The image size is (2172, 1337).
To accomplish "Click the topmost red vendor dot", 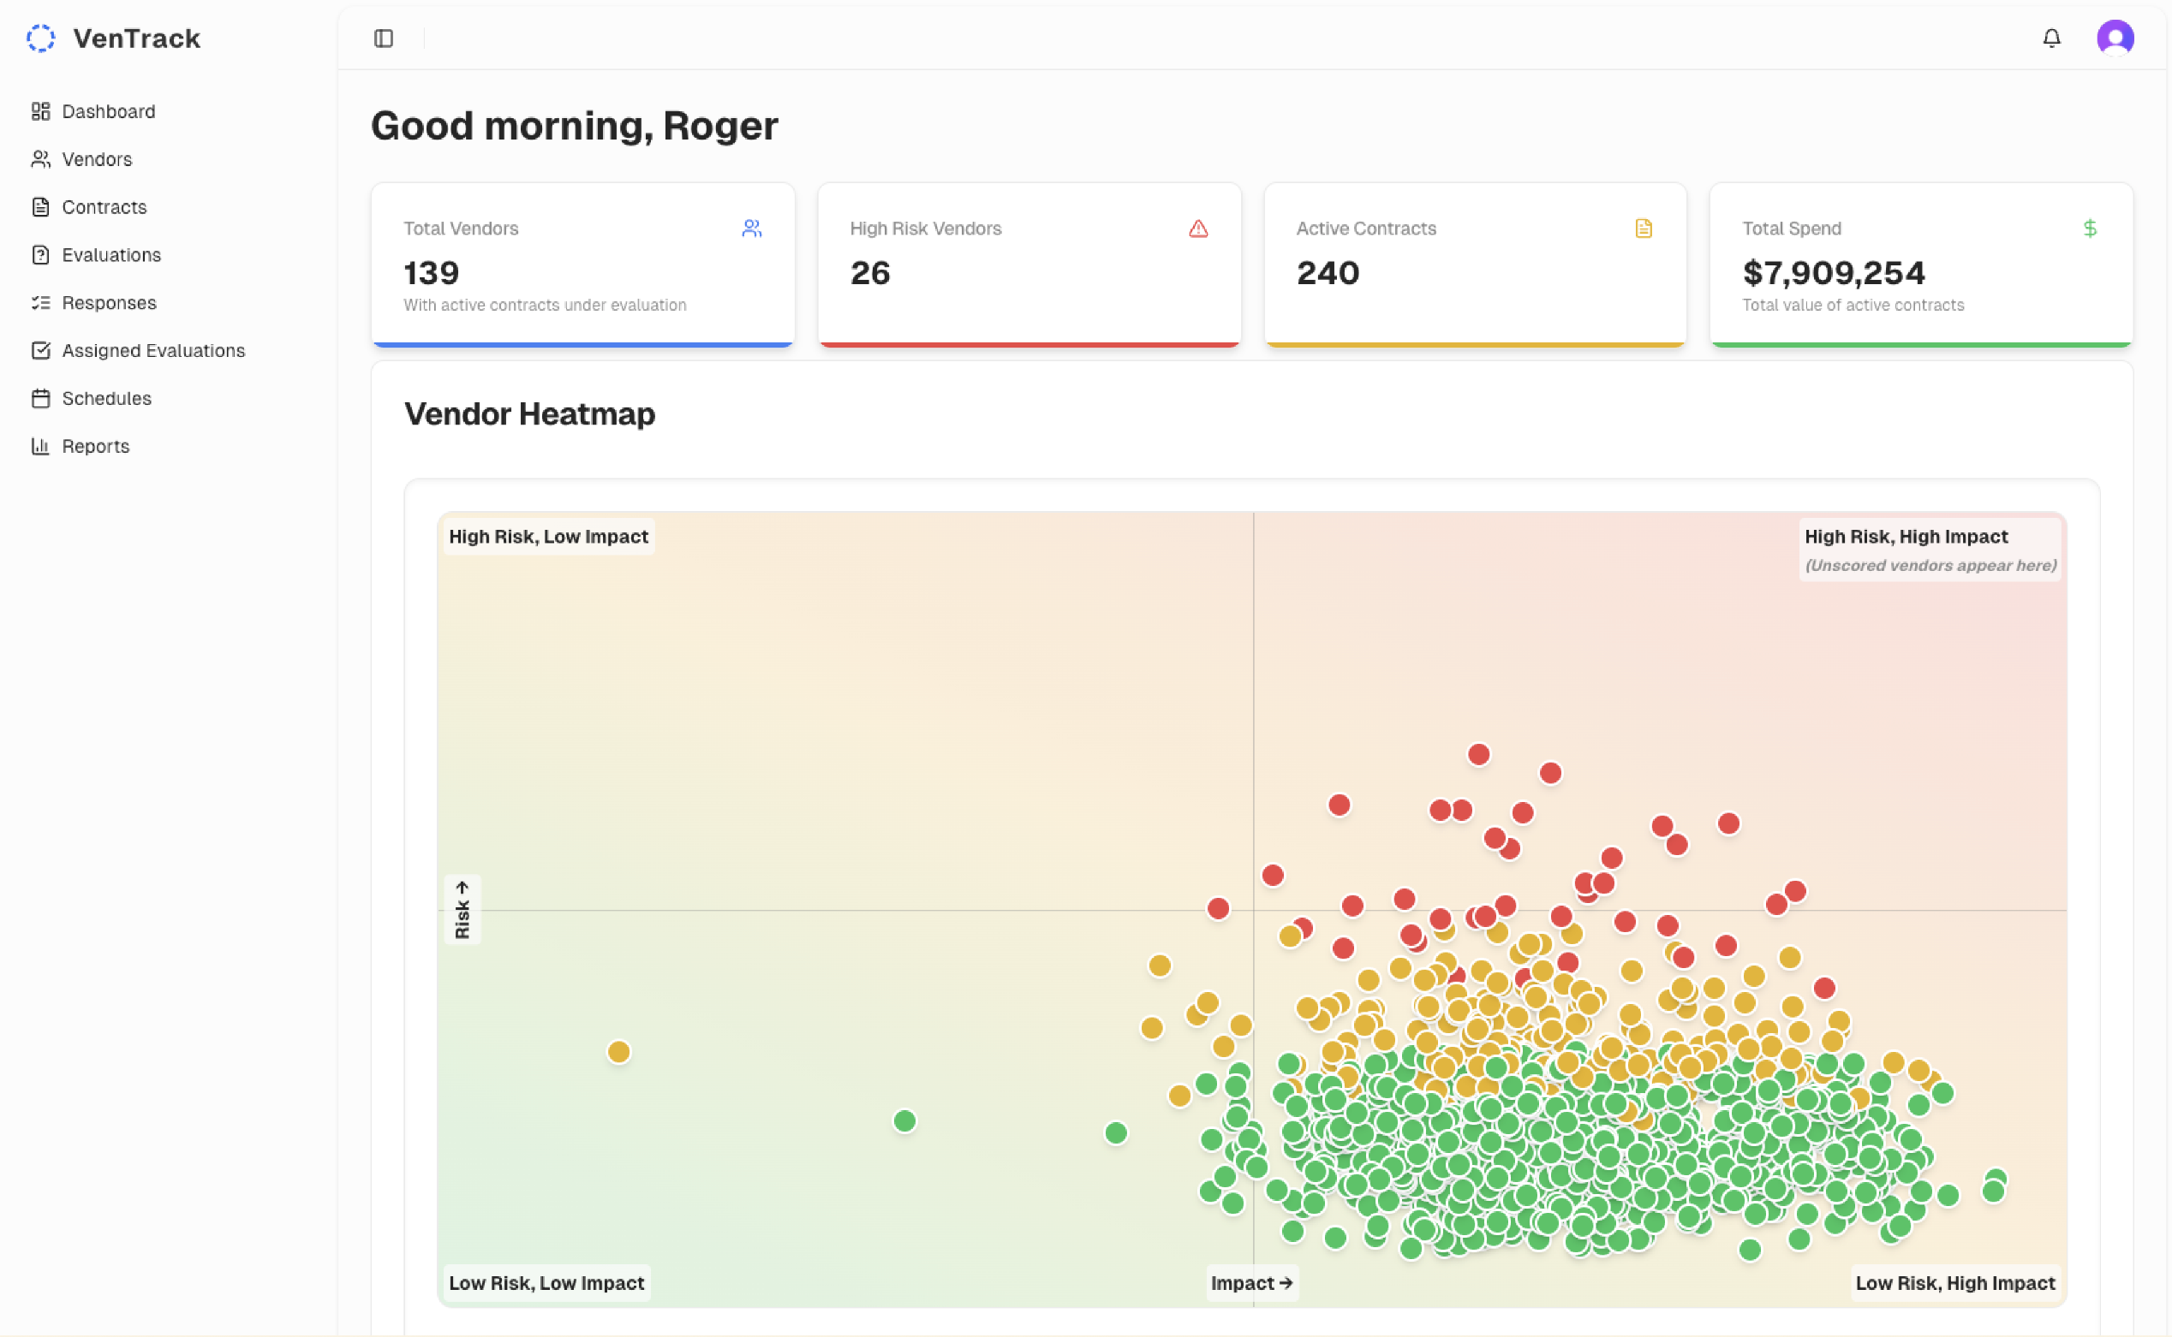I will point(1478,754).
